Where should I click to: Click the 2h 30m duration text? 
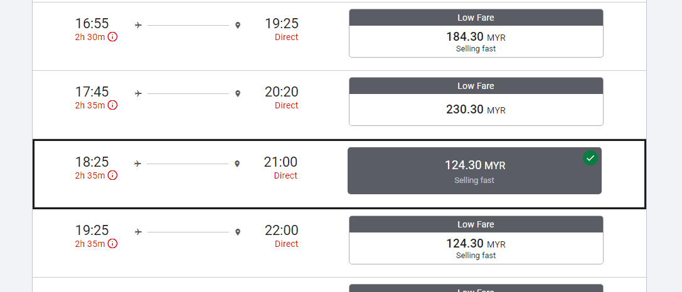pos(90,37)
